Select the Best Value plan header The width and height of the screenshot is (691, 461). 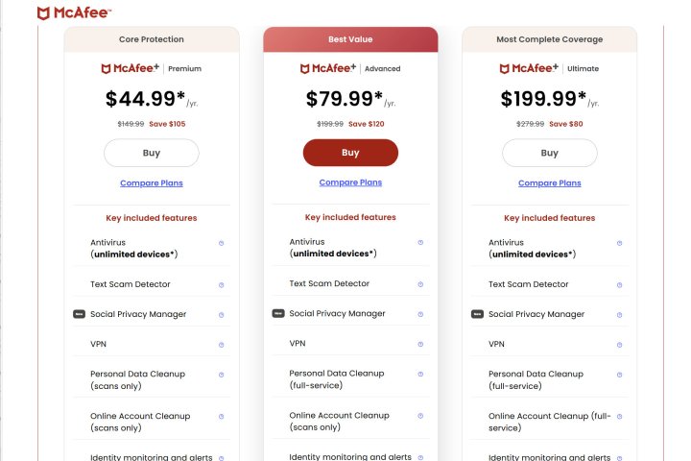(350, 39)
